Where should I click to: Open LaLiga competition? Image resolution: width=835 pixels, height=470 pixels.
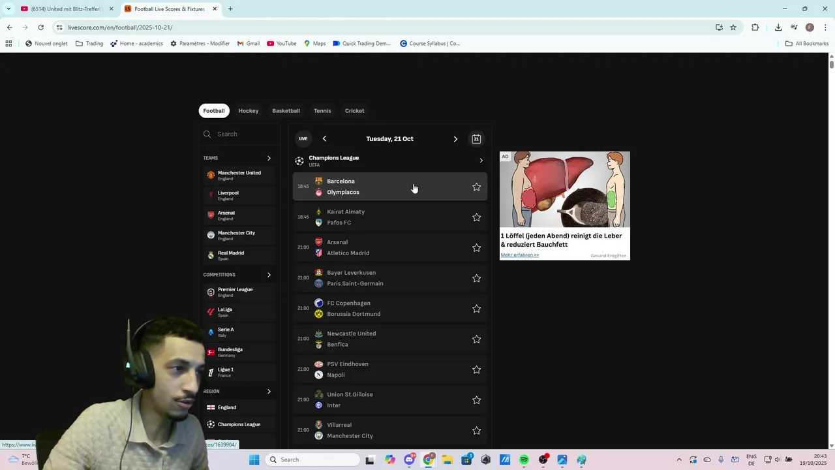click(x=239, y=312)
